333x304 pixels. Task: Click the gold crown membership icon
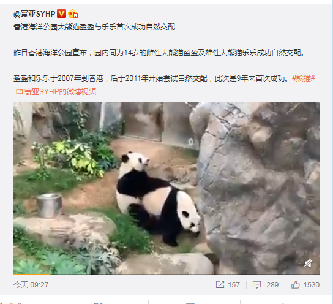click(x=73, y=14)
